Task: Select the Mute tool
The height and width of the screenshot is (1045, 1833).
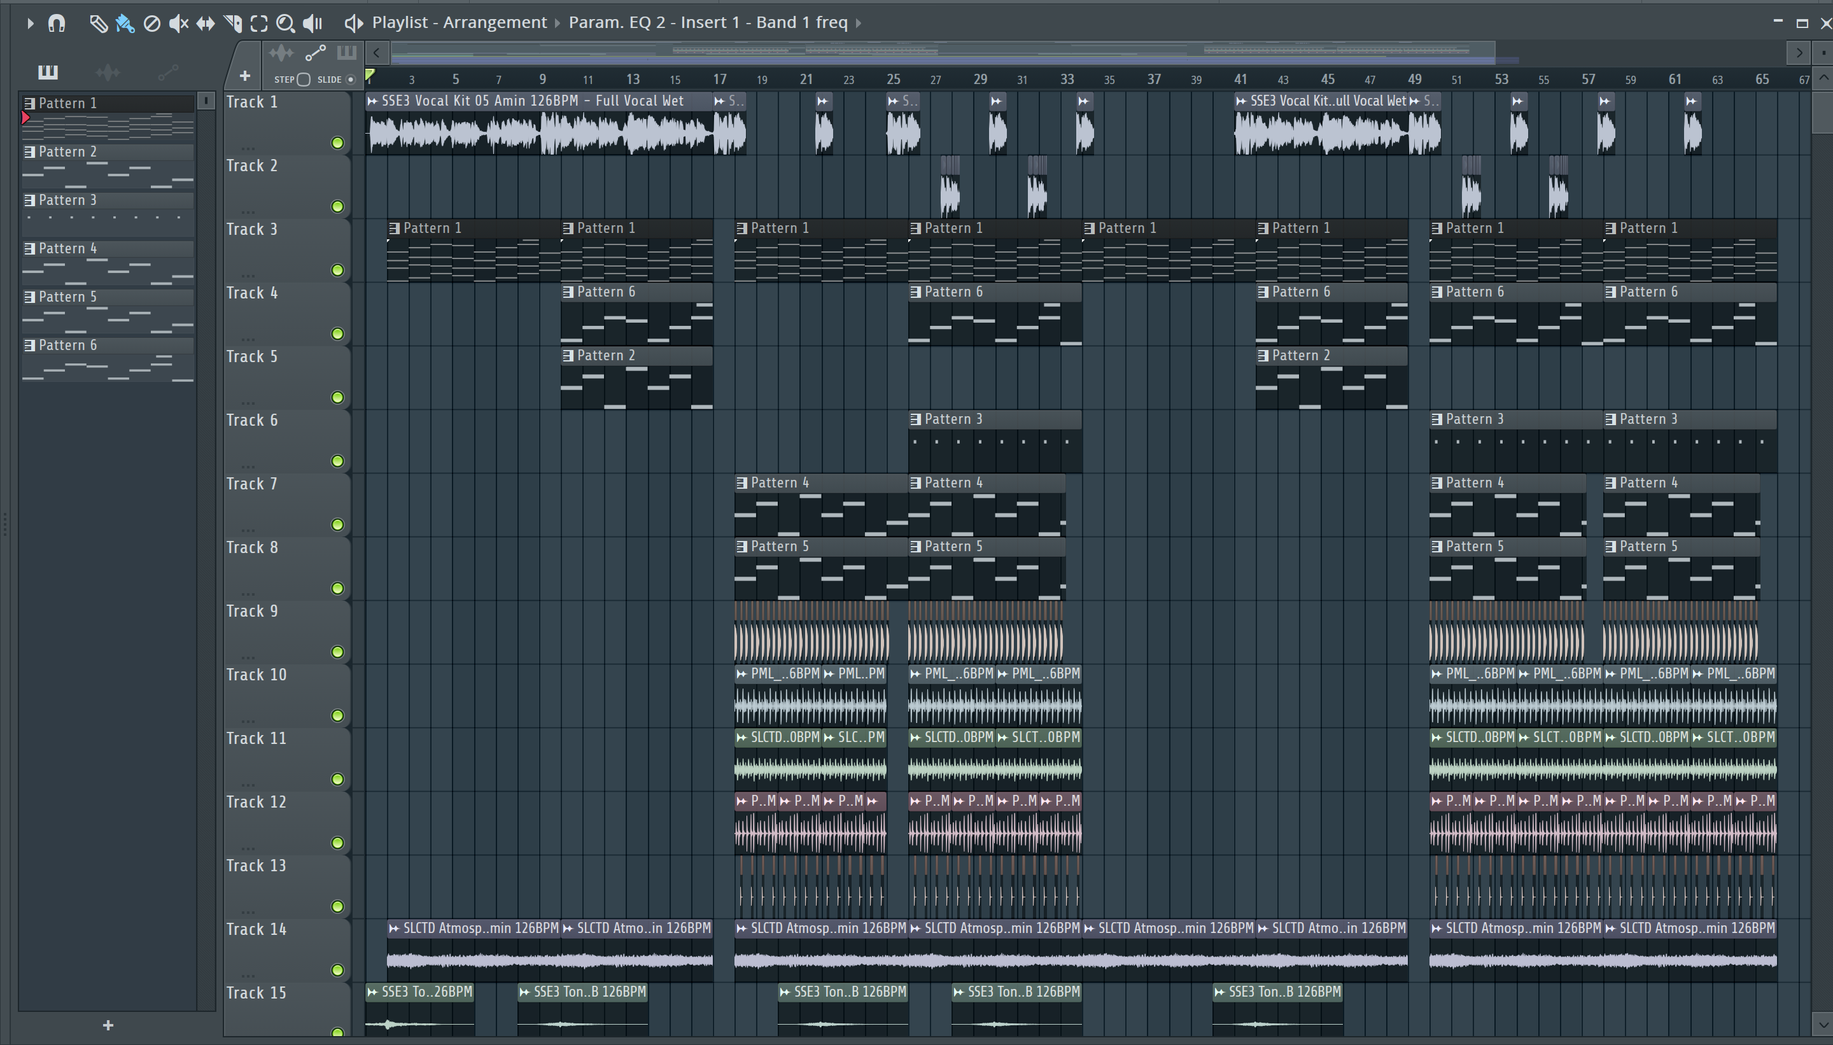Action: coord(179,24)
